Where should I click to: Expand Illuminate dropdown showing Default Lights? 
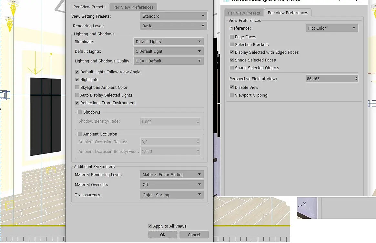pyautogui.click(x=168, y=42)
